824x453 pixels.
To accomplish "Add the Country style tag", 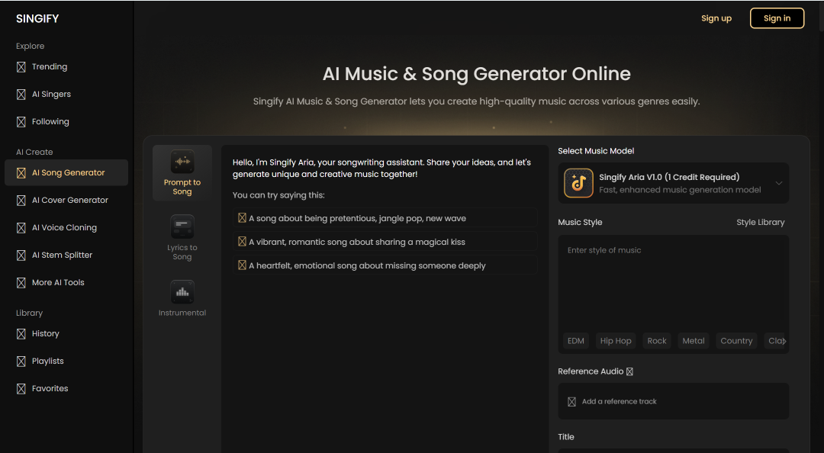I will point(736,341).
